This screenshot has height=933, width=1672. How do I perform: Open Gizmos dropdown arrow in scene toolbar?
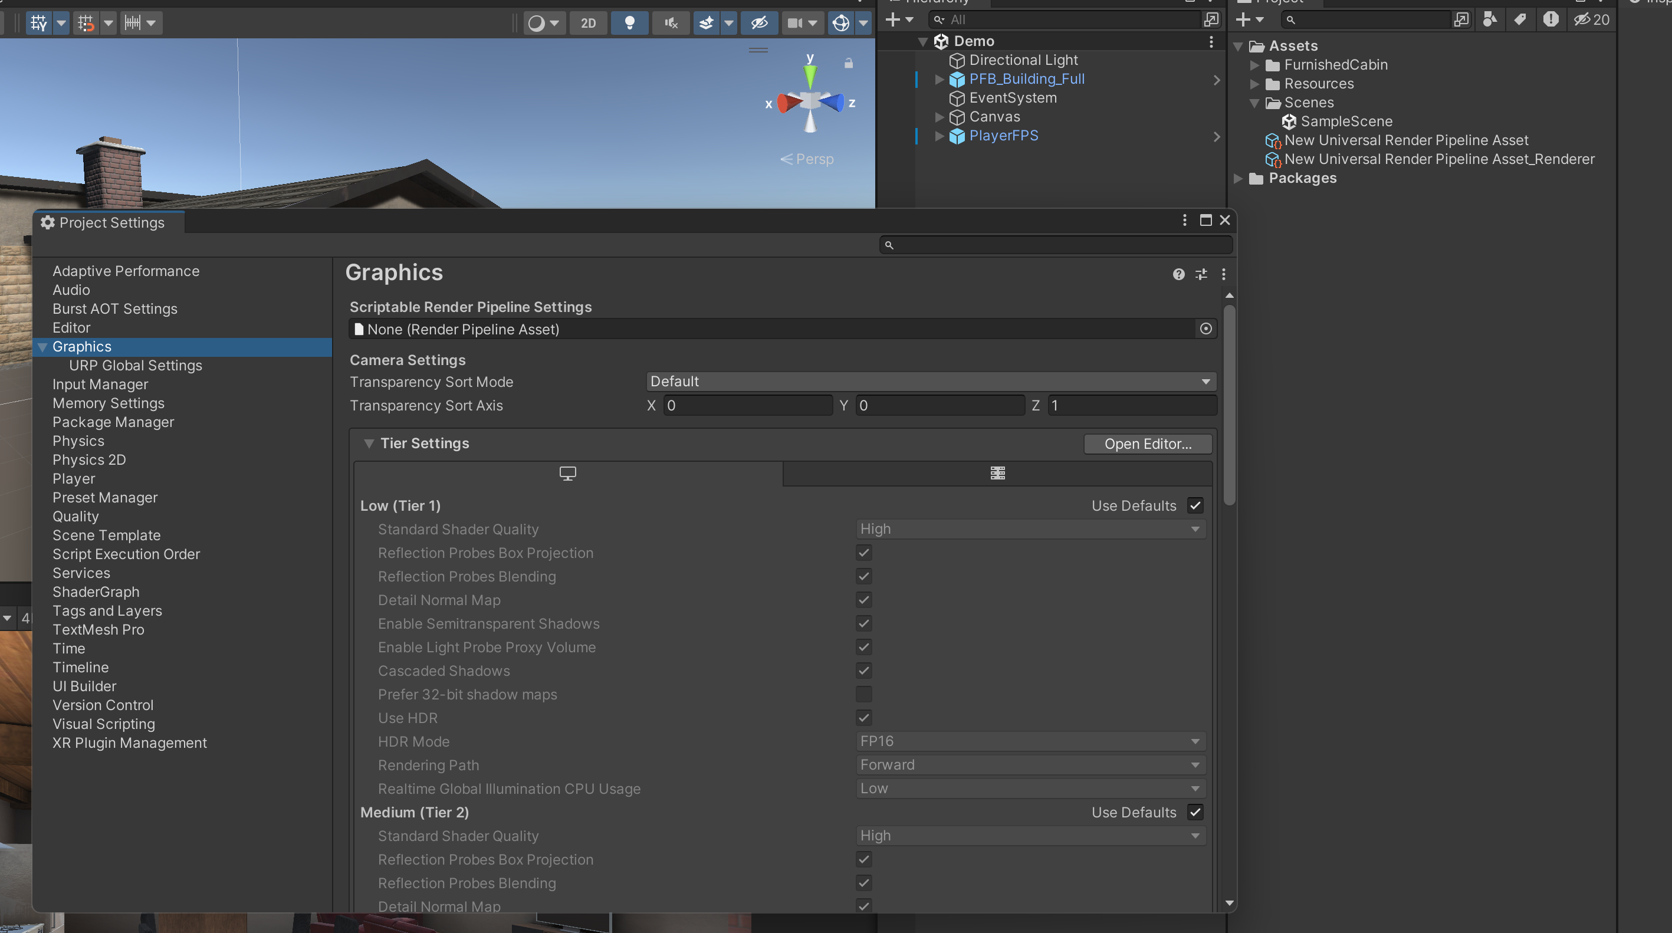coord(863,24)
